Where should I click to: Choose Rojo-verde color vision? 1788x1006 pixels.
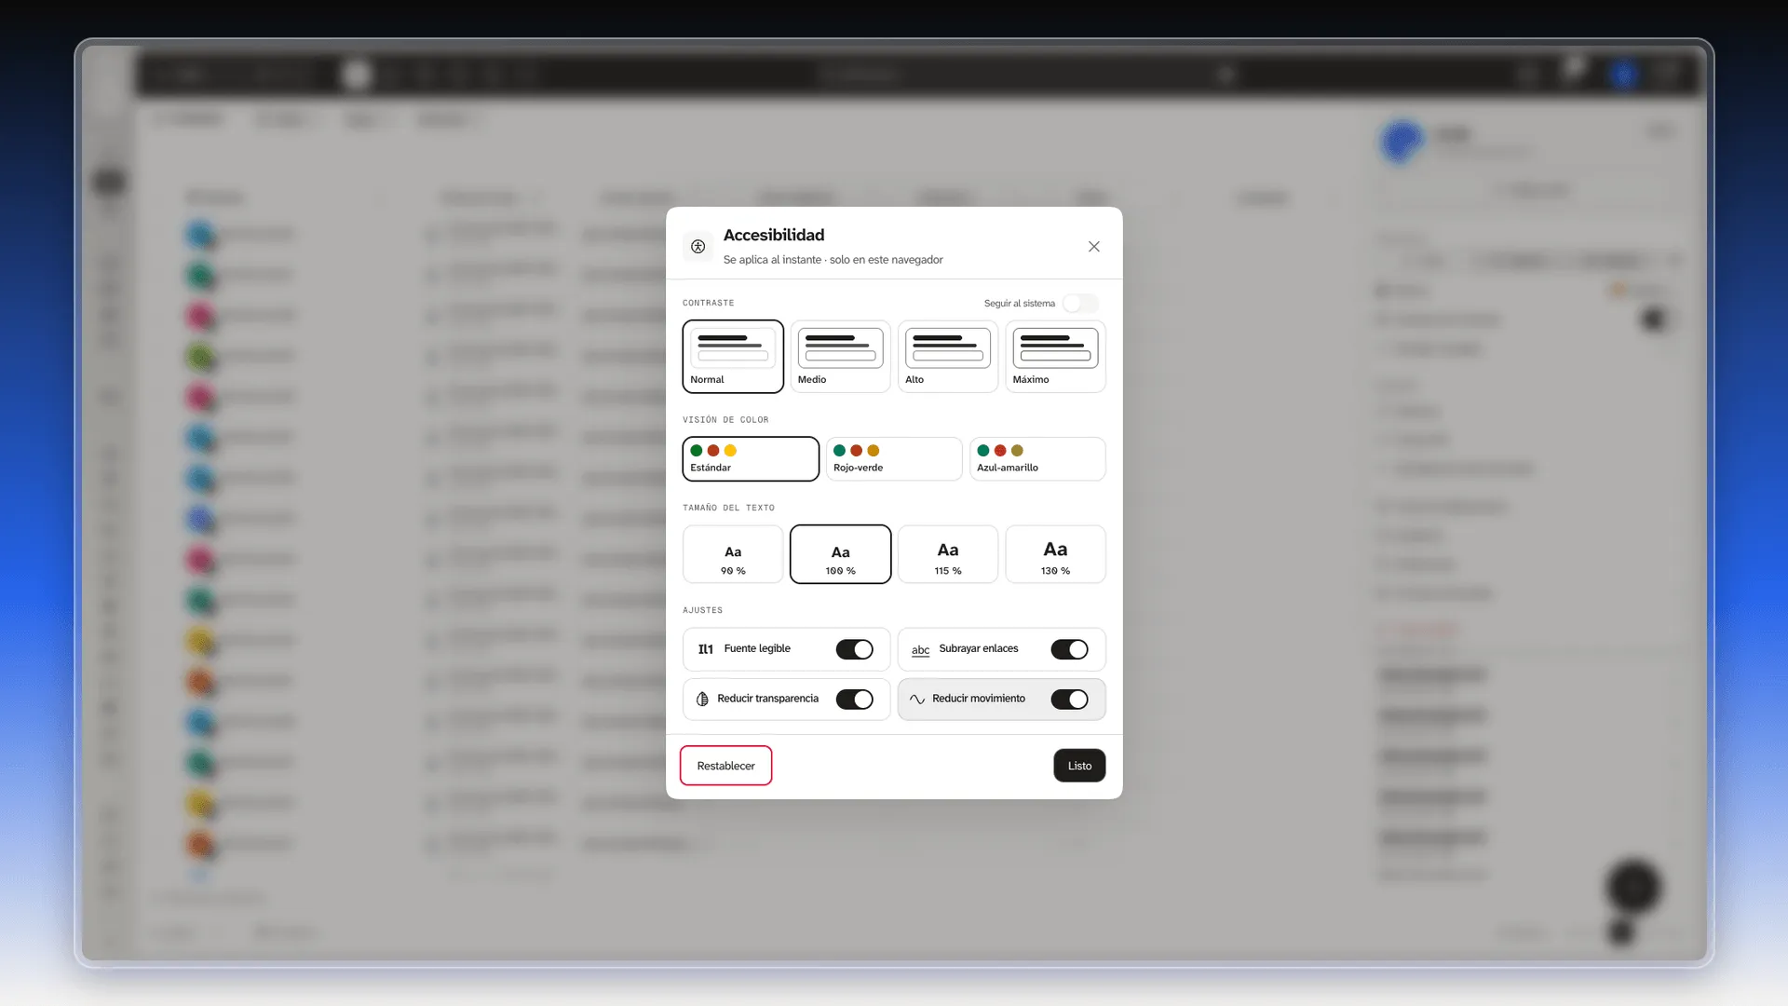click(894, 459)
